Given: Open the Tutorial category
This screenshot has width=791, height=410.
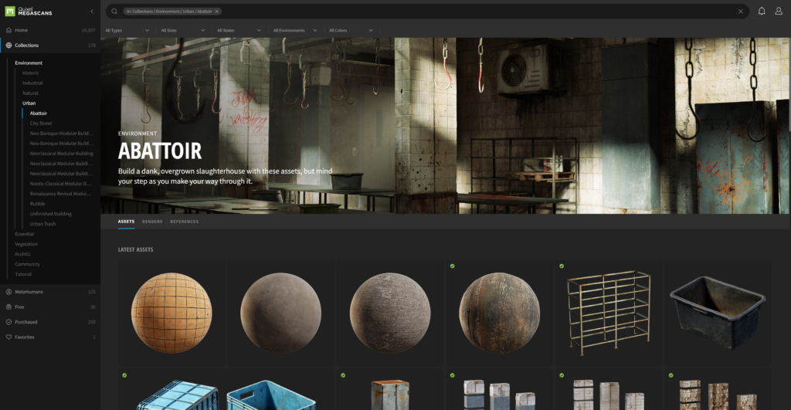Looking at the screenshot, I should 22,274.
